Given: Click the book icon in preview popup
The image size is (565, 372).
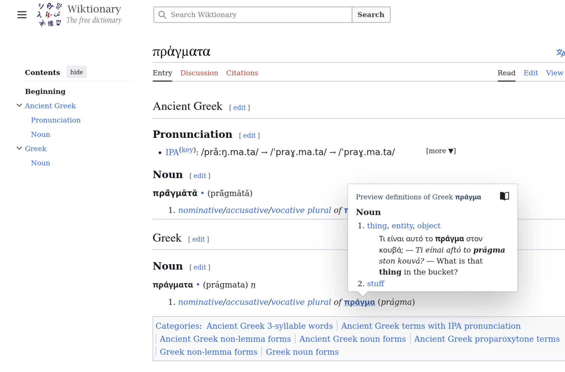Looking at the screenshot, I should pyautogui.click(x=504, y=196).
